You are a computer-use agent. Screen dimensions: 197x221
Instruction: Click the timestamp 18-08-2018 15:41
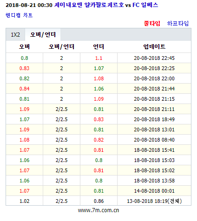coord(154,150)
